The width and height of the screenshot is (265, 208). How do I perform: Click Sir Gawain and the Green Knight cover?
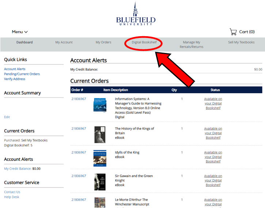[x=100, y=182]
